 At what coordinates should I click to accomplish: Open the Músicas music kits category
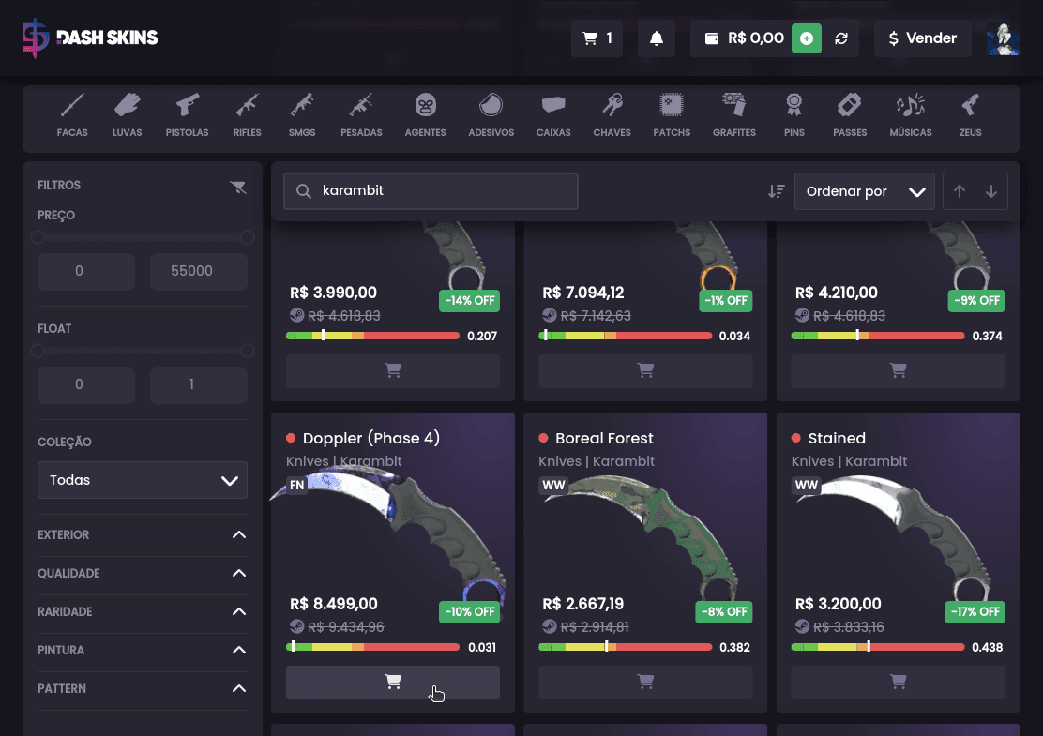click(911, 115)
